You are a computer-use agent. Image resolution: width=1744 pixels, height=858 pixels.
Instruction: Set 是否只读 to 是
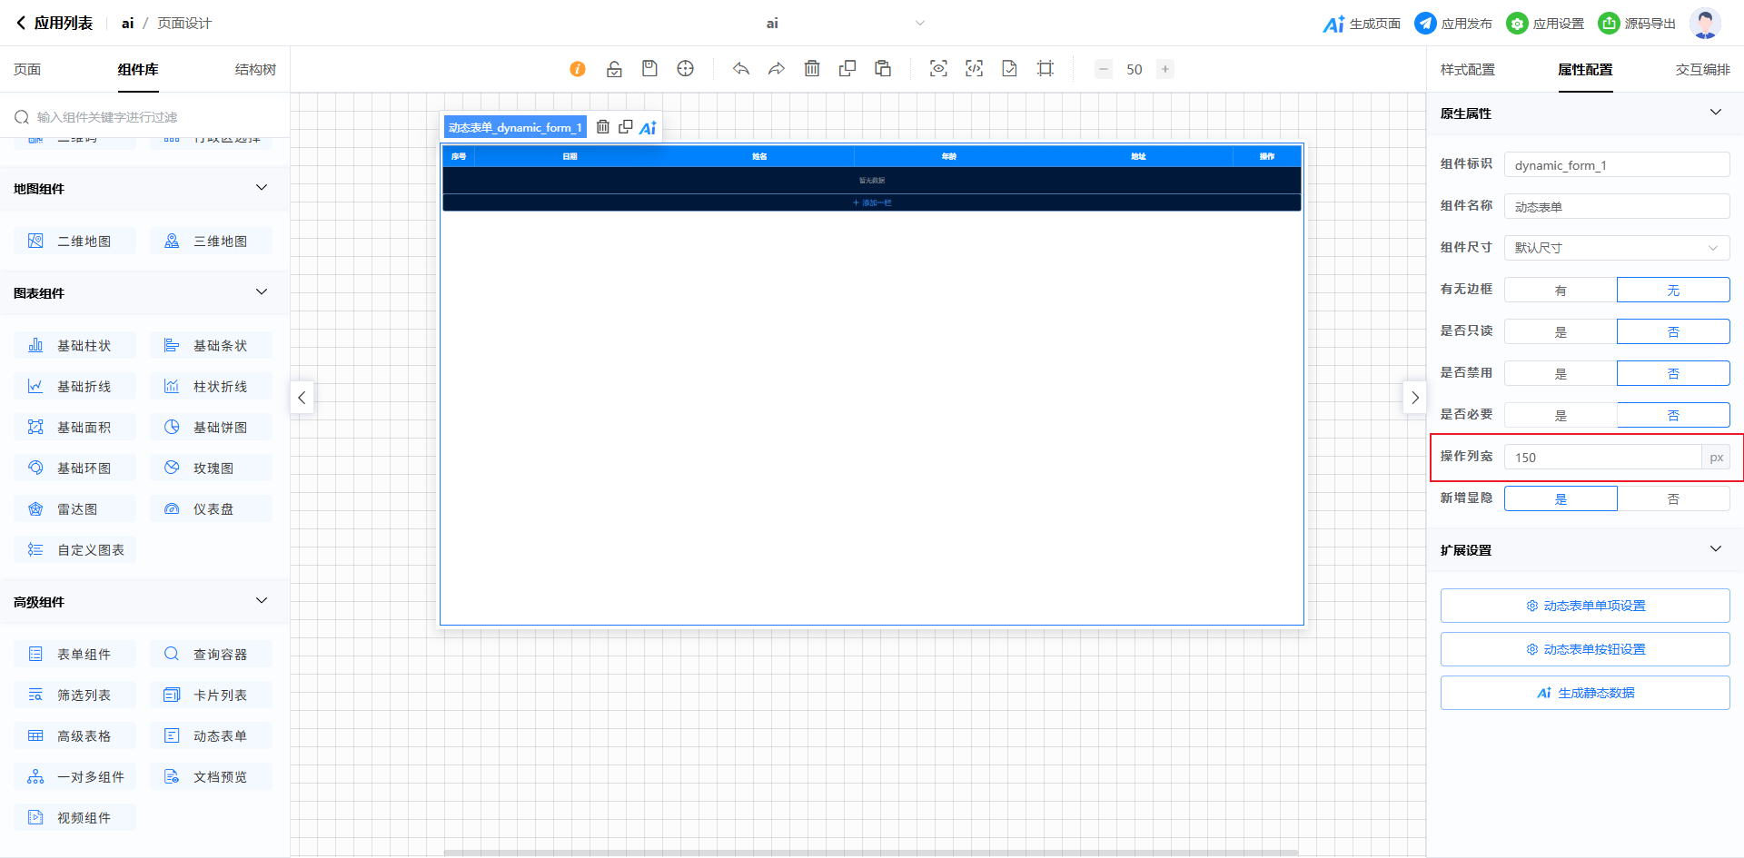(x=1561, y=332)
